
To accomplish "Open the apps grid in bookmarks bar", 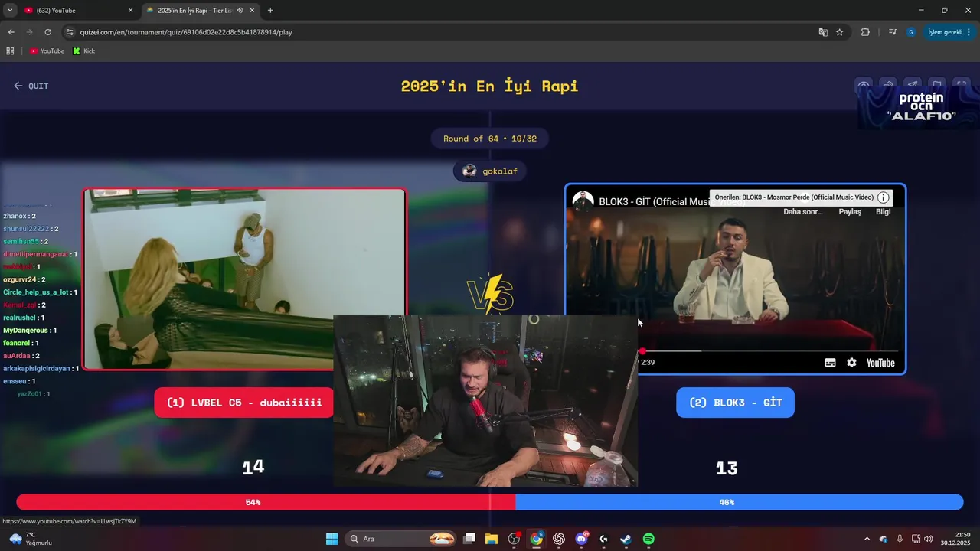I will pos(10,51).
